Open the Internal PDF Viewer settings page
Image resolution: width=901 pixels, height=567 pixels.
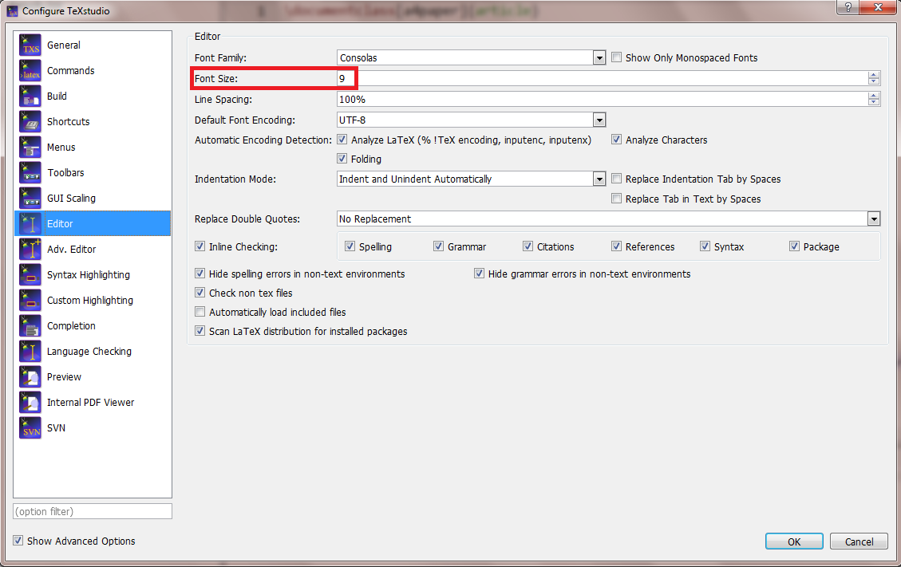(x=93, y=403)
